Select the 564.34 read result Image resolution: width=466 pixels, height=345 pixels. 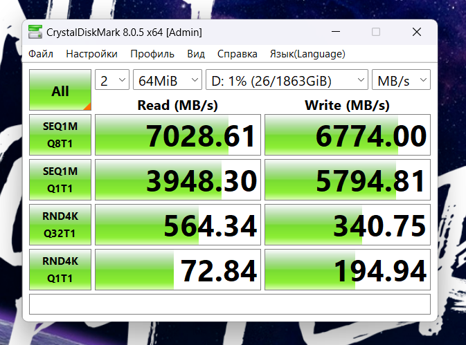178,225
